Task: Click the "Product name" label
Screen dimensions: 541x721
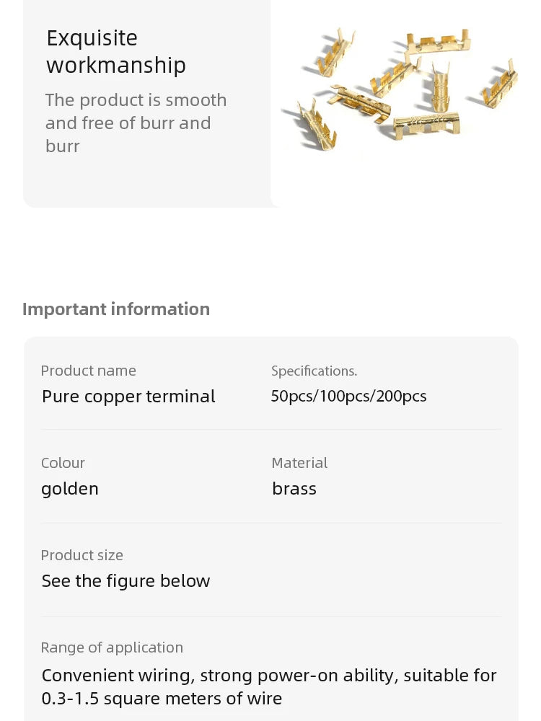Action: click(88, 371)
